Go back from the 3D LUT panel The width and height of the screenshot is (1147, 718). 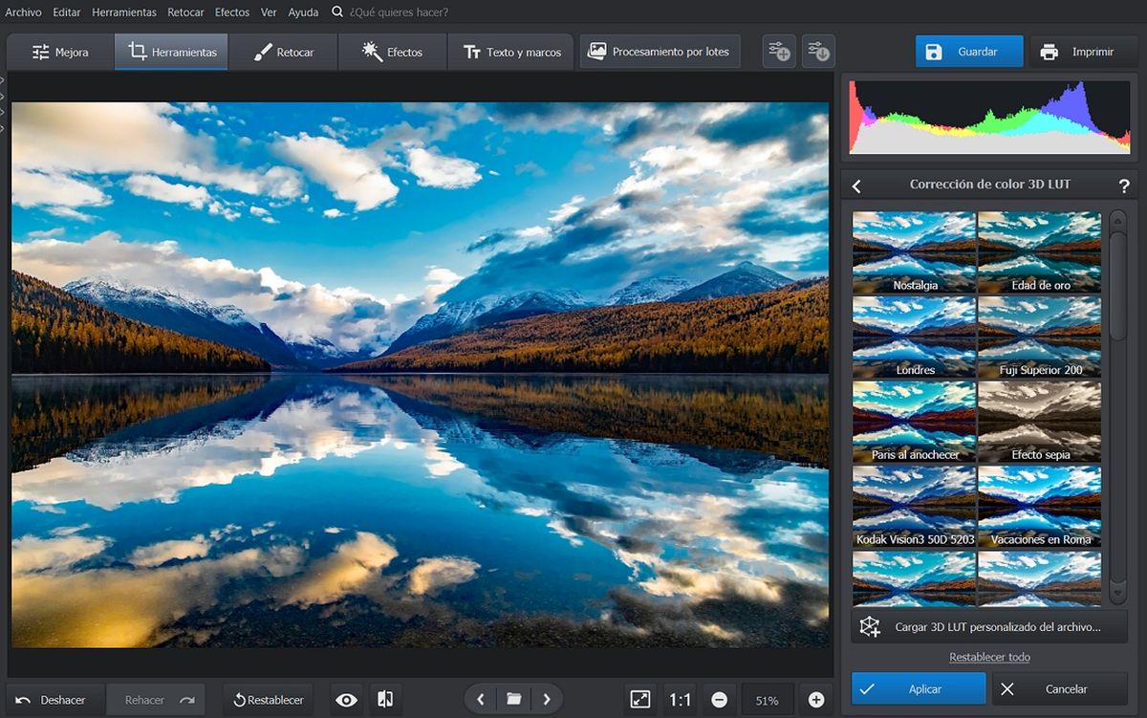pyautogui.click(x=856, y=185)
